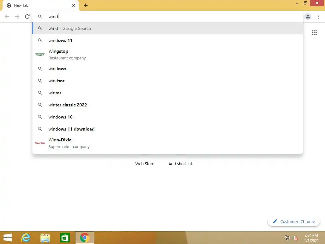Click the browser back arrow

7,17
